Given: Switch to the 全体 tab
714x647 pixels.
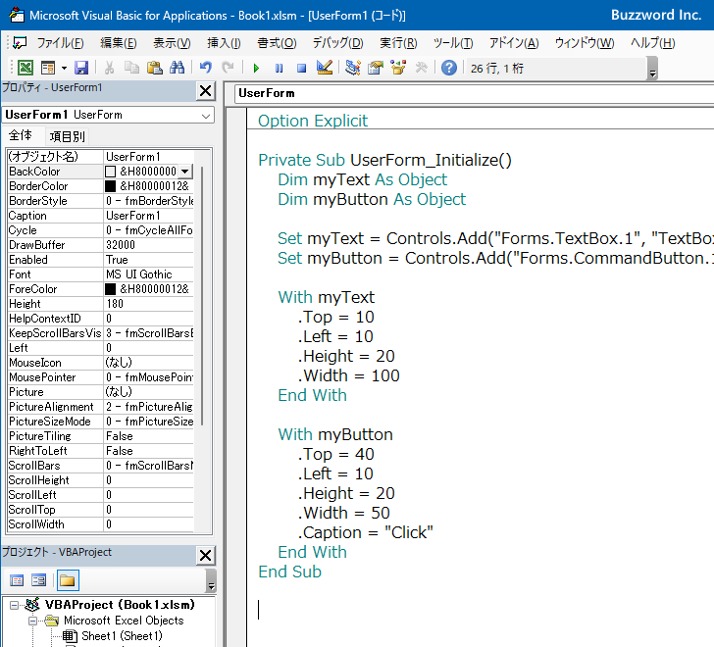Looking at the screenshot, I should 21,135.
